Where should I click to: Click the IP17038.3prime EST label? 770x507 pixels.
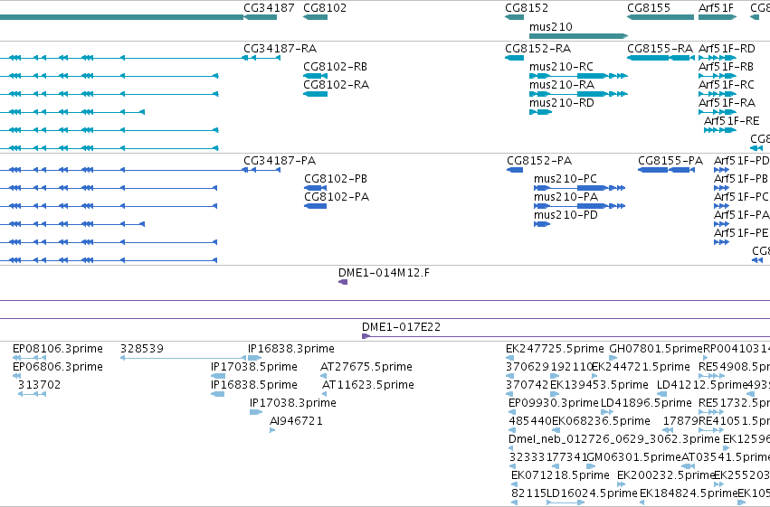click(x=293, y=403)
